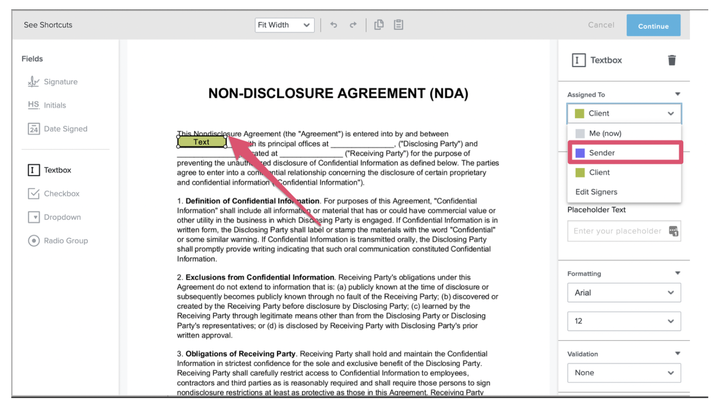727x399 pixels.
Task: Select the Date Signed calendar icon
Action: point(34,129)
